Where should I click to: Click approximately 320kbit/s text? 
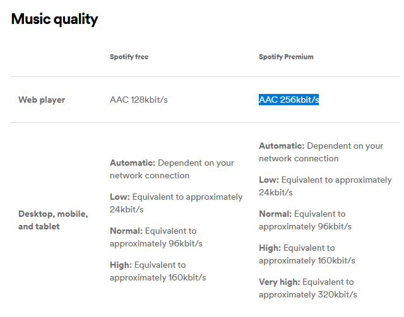tap(308, 294)
